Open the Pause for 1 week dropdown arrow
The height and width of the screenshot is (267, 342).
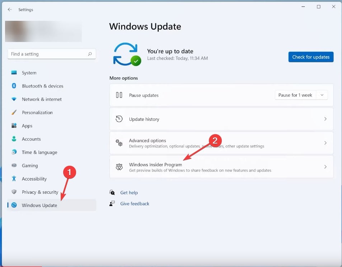322,95
